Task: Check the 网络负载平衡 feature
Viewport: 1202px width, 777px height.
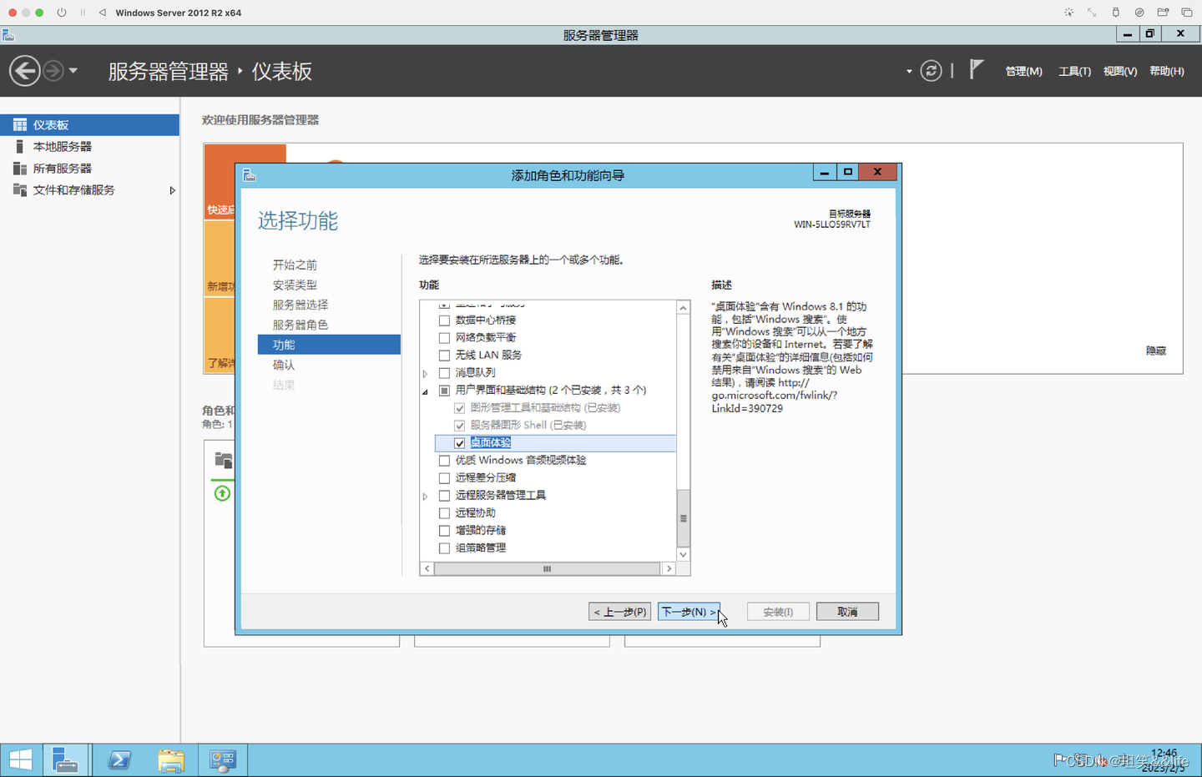Action: pyautogui.click(x=444, y=338)
